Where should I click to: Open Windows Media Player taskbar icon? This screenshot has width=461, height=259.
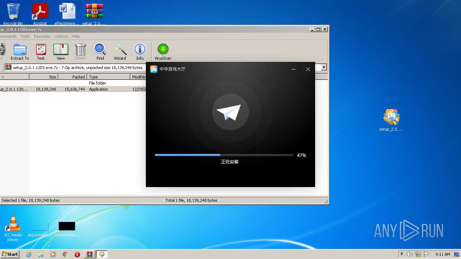53,254
